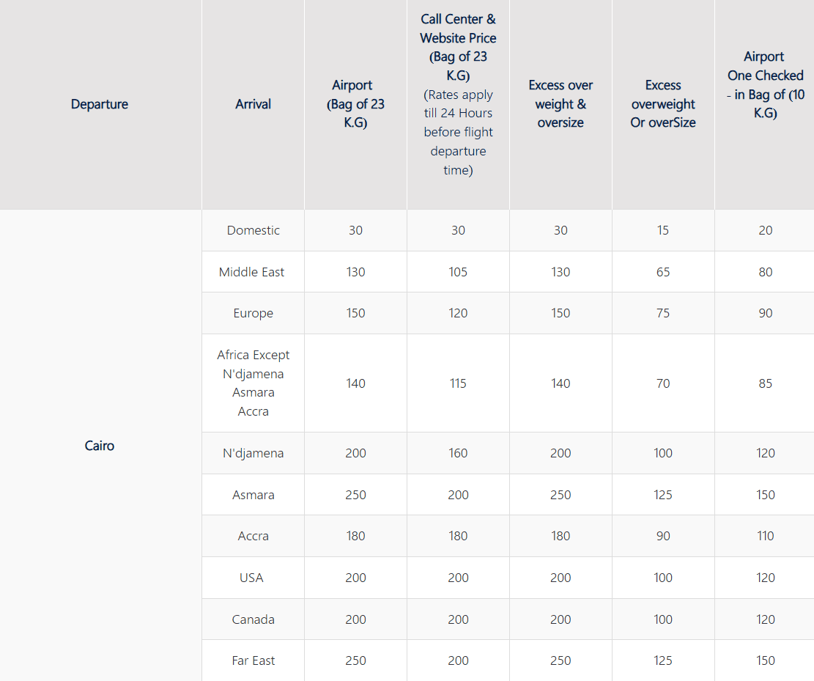
Task: Select the Cairo departure cell
Action: (x=100, y=445)
